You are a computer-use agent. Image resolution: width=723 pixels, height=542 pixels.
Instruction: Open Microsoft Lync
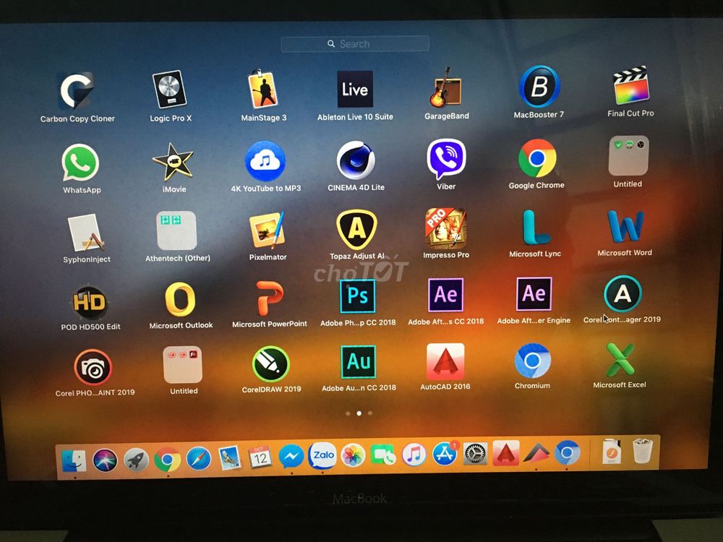click(x=535, y=227)
